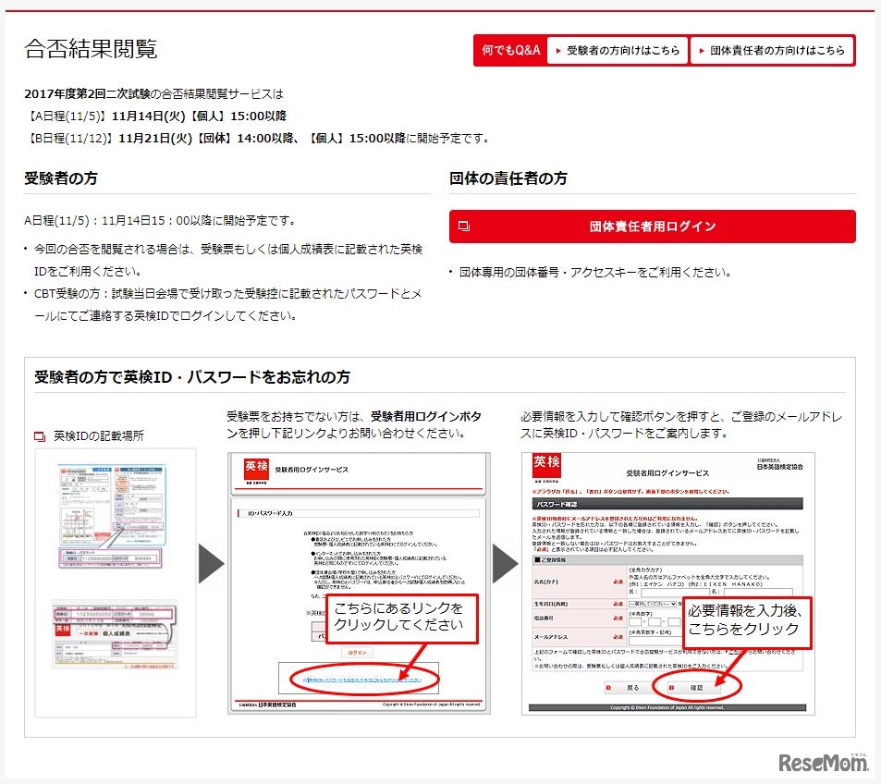
Task: Click the red arrow icon on 受験者の方向けはこちら
Action: [x=557, y=51]
